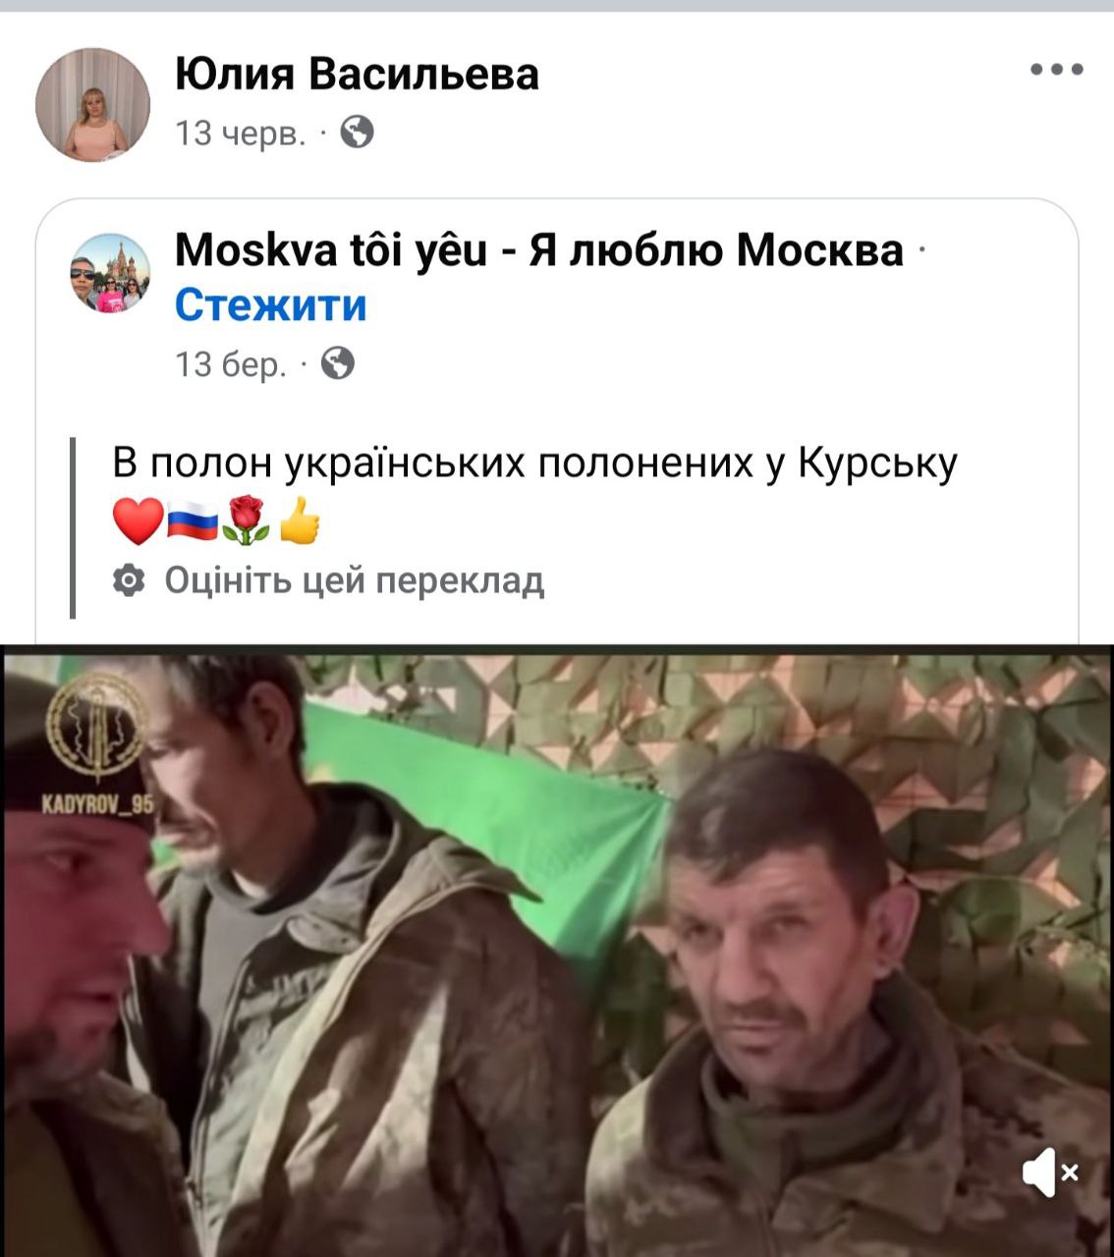Image resolution: width=1114 pixels, height=1257 pixels.
Task: Open the Юлия Васильева profile name link
Action: pos(358,74)
